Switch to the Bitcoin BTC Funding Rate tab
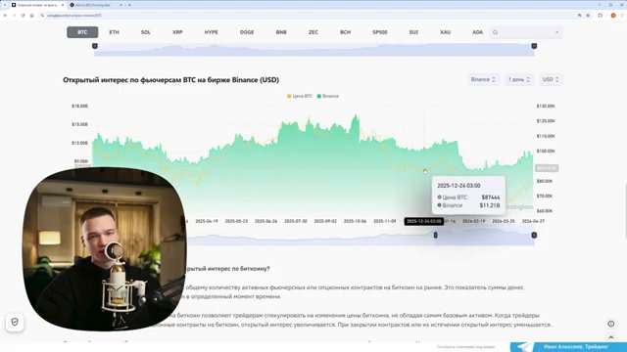This screenshot has width=627, height=352. click(x=95, y=5)
